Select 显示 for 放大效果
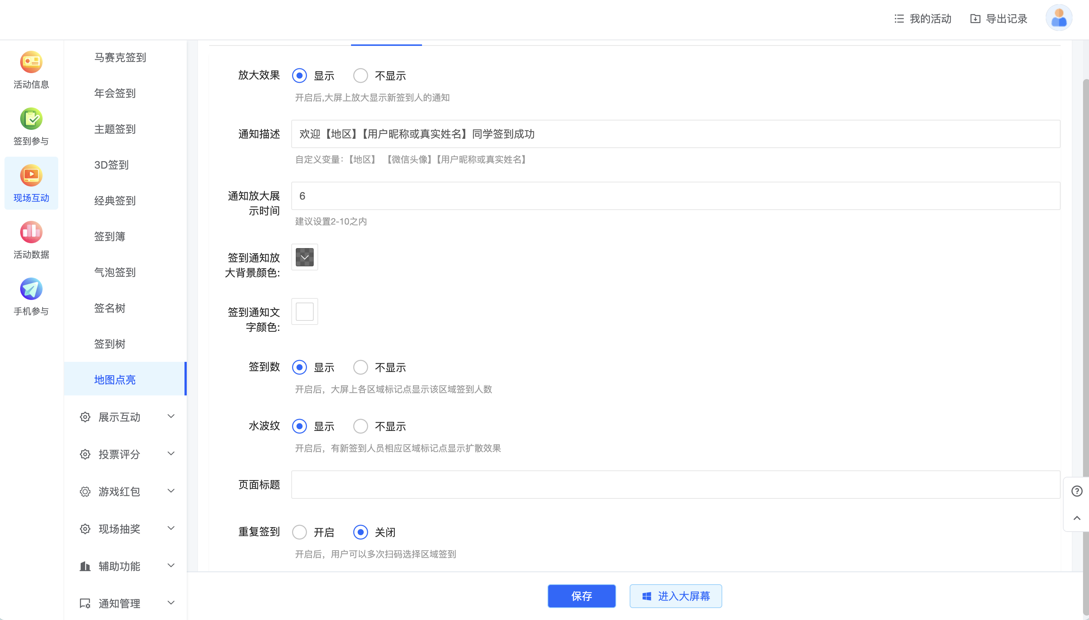 tap(299, 76)
